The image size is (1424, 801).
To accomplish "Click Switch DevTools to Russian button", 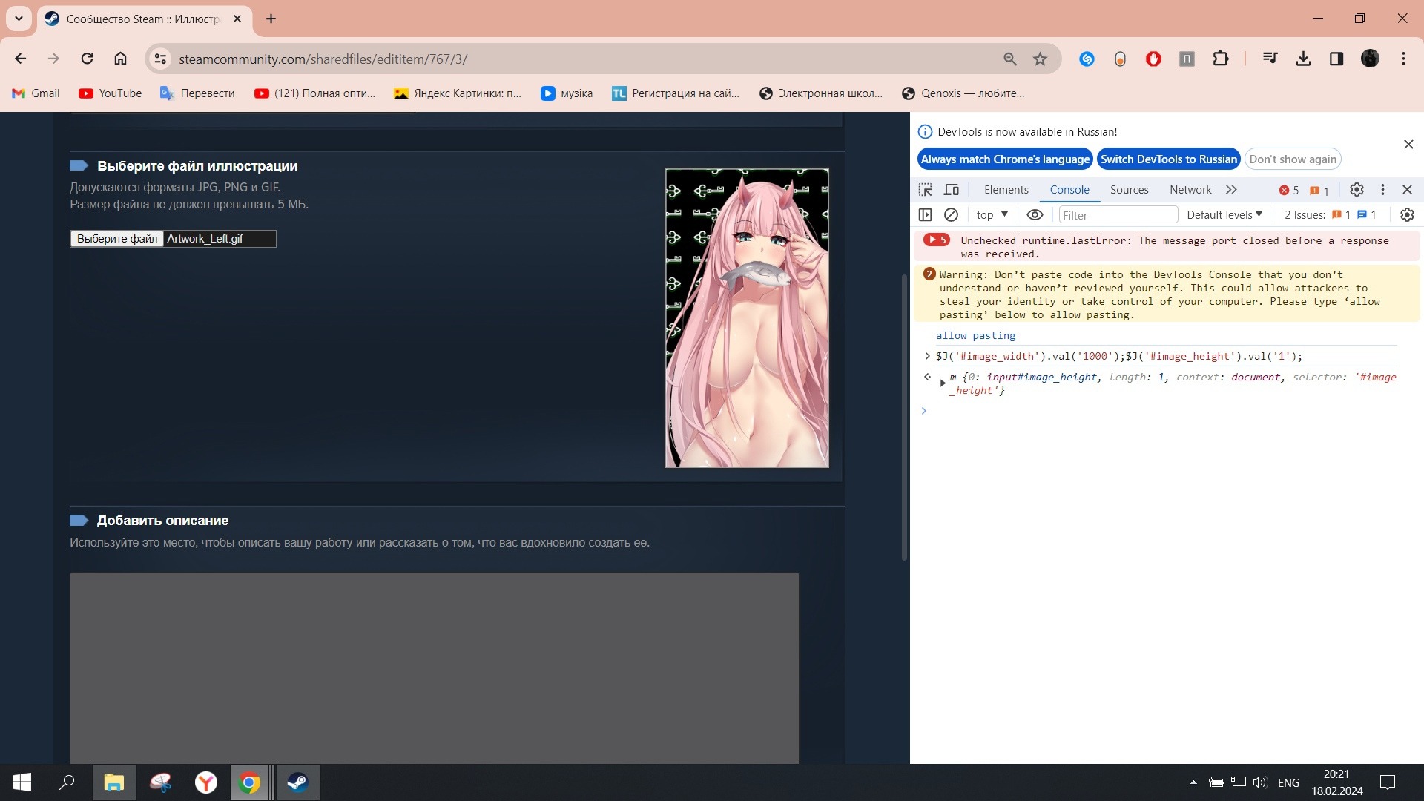I will coord(1168,159).
